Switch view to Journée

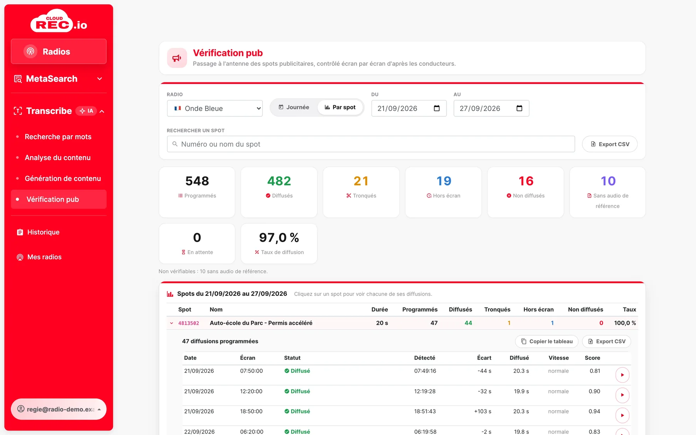(294, 107)
